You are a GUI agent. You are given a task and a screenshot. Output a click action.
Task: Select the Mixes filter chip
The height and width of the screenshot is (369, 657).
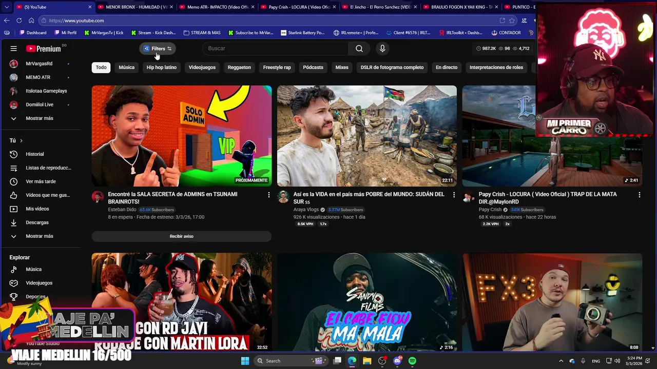(x=342, y=67)
